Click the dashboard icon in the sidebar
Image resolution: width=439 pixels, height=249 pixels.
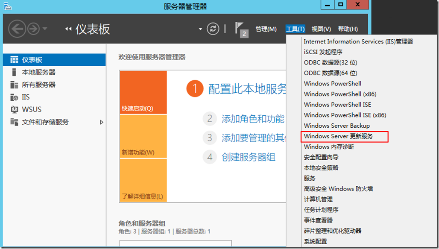(x=14, y=60)
